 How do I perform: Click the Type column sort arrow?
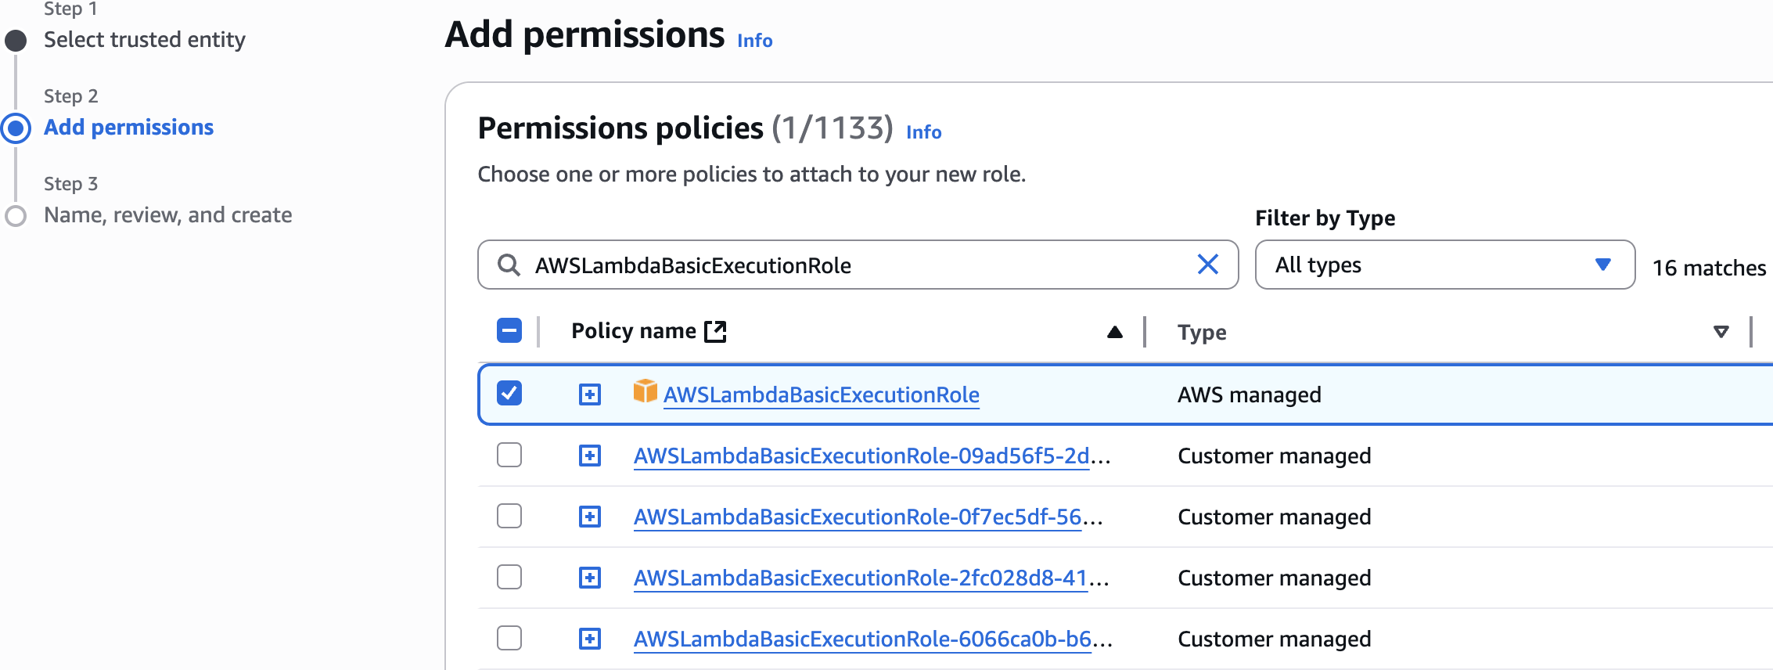point(1721,332)
